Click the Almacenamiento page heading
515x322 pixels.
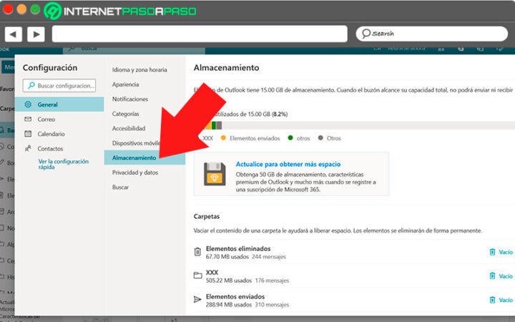pyautogui.click(x=226, y=68)
